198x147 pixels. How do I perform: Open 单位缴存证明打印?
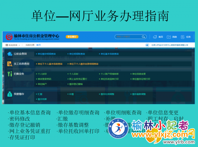(141, 79)
